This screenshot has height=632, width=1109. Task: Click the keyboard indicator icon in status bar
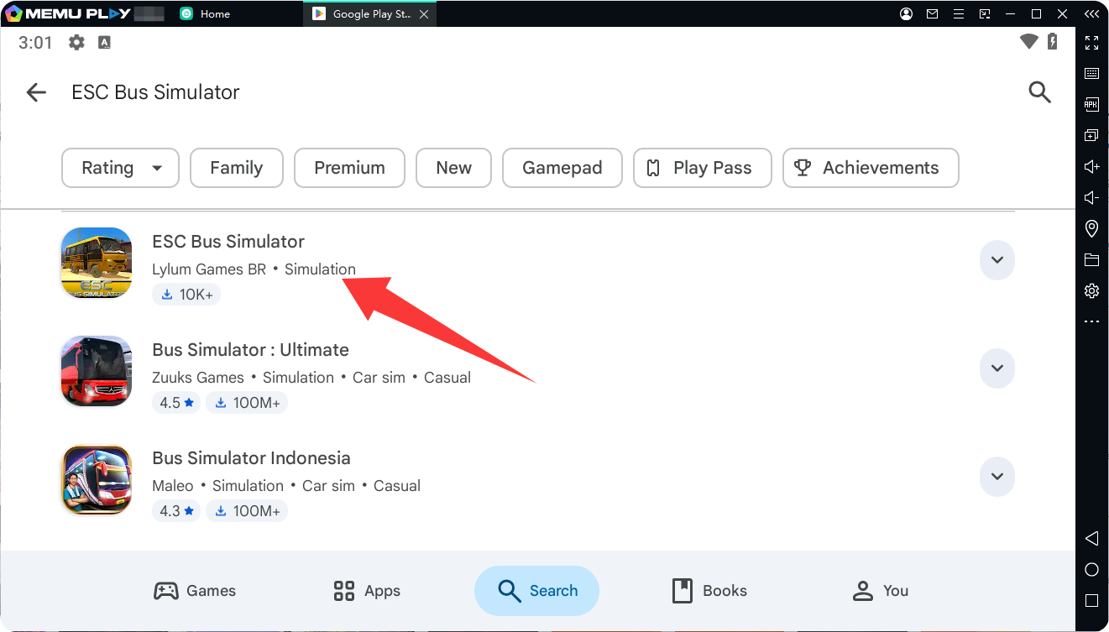(x=104, y=42)
